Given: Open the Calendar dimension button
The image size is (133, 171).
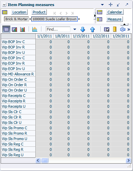Looking at the screenshot, I should coord(115,12).
